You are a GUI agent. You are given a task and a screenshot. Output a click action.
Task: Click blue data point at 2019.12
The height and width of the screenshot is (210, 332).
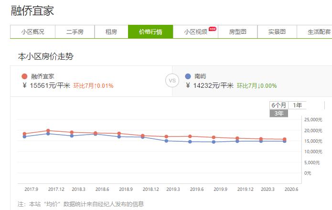pyautogui.click(x=237, y=141)
